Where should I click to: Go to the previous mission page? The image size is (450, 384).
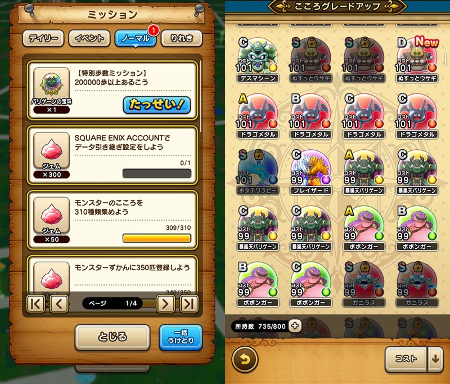click(x=59, y=303)
